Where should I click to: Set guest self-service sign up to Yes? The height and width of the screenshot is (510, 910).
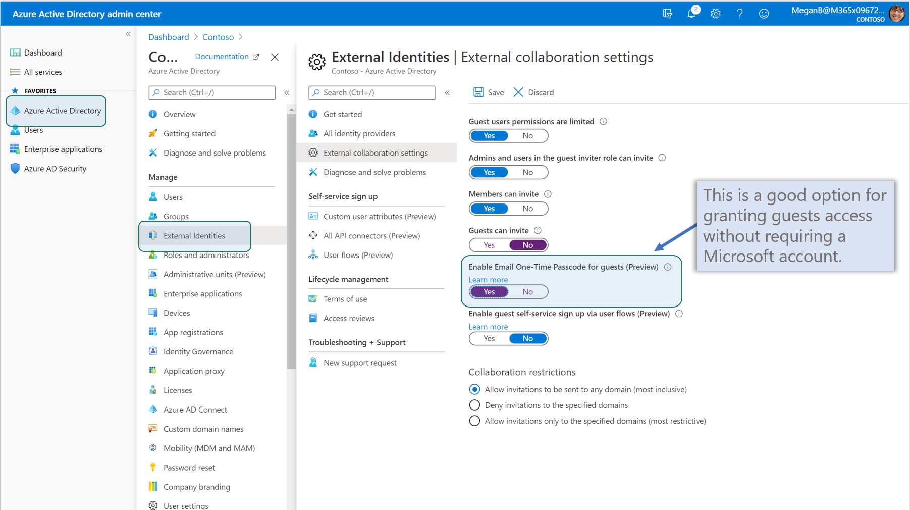coord(489,338)
